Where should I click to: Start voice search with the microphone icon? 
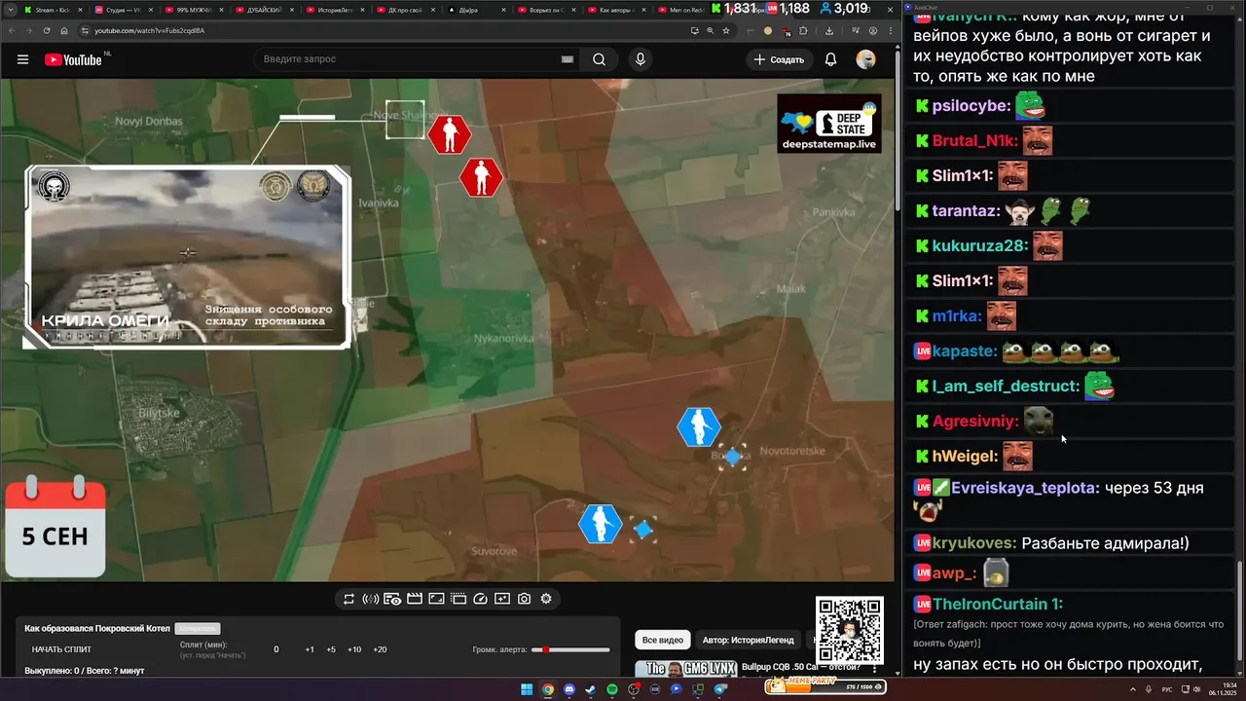641,59
